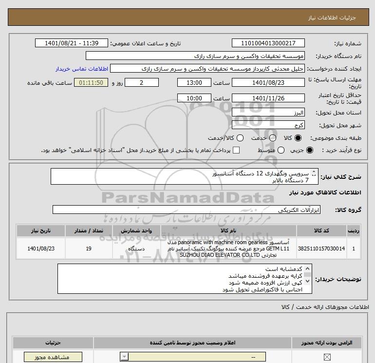This screenshot has width=375, height=363.
Task: Click the buyer notes text area
Action: tap(185, 279)
